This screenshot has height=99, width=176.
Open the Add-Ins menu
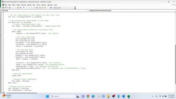point(44,5)
